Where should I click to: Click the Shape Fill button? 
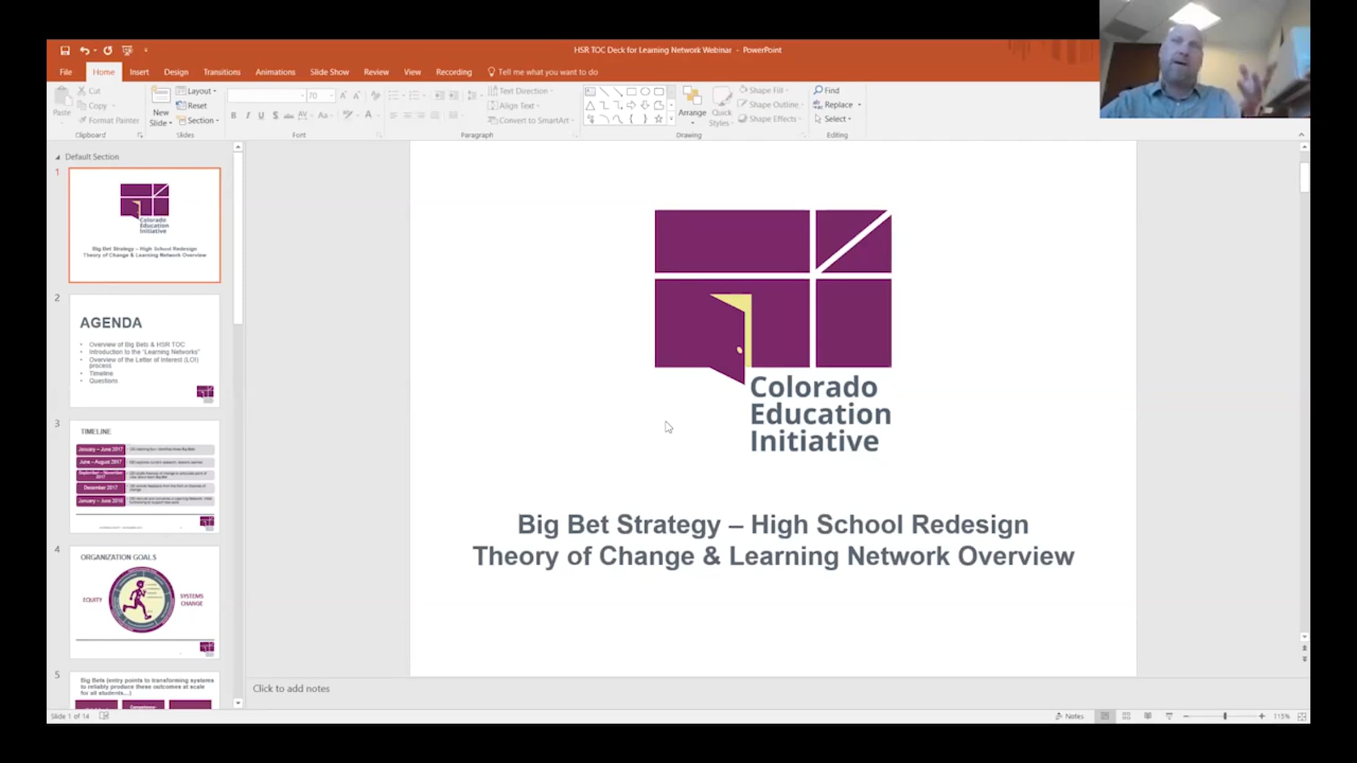click(764, 90)
